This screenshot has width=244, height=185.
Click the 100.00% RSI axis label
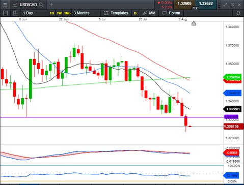(234, 166)
